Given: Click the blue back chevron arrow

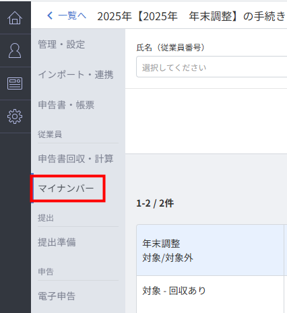Looking at the screenshot, I should [x=50, y=15].
